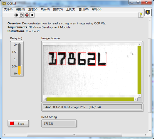Click the olive vertical scrollbar of image
The height and width of the screenshot is (139, 154).
[139, 70]
